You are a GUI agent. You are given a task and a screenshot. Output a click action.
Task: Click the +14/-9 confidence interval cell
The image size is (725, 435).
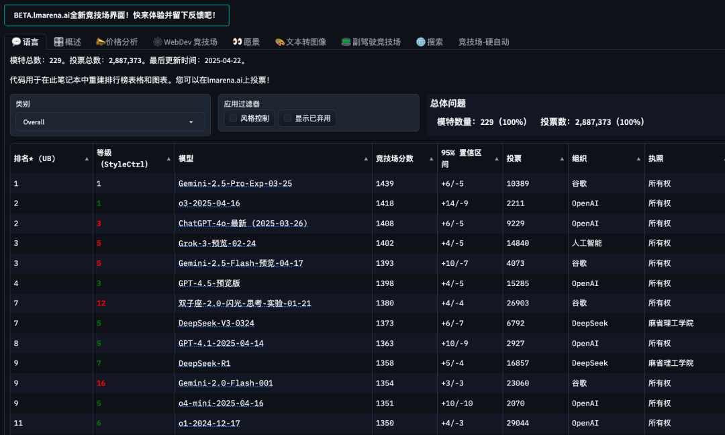click(454, 203)
